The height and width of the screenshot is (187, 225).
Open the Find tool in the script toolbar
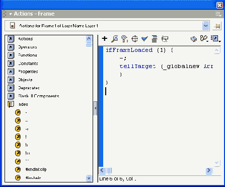point(115,39)
